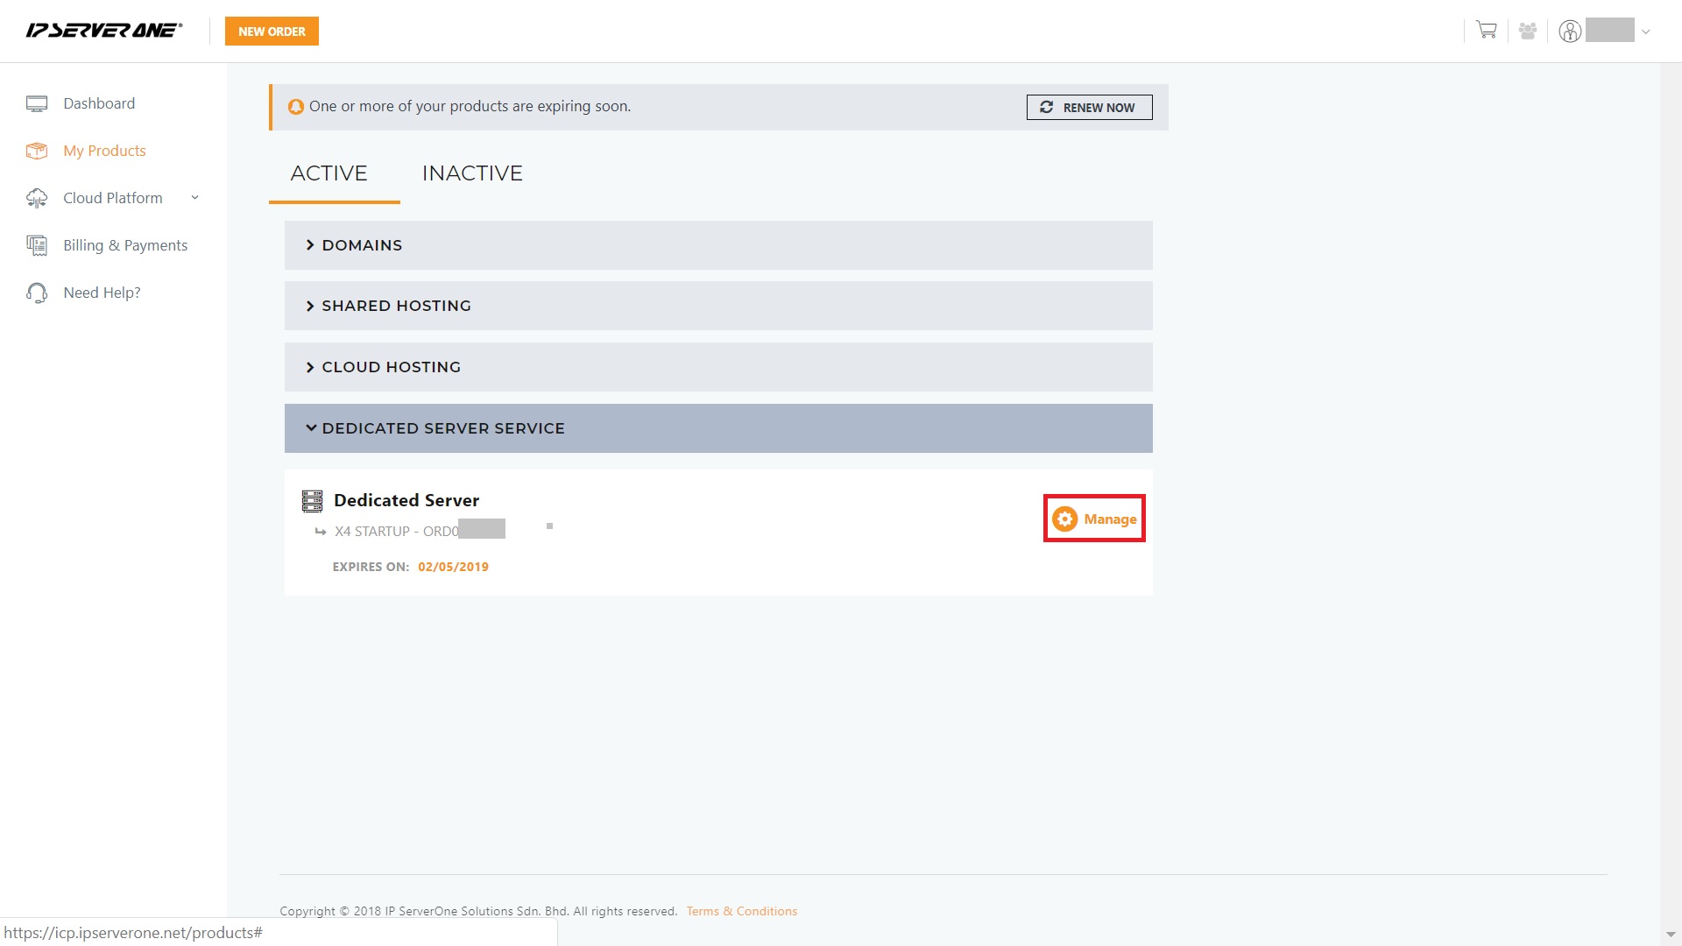Expand the CLOUD HOSTING section
Image resolution: width=1682 pixels, height=946 pixels.
pyautogui.click(x=718, y=367)
